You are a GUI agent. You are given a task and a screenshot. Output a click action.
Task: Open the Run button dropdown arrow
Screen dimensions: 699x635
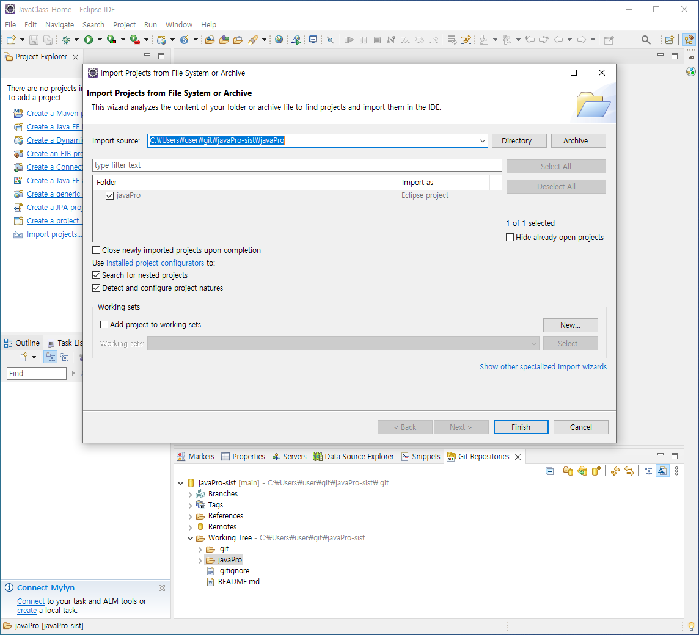(100, 40)
